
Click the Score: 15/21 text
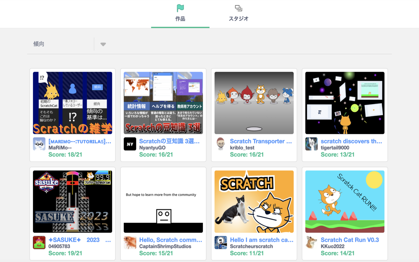156,253
